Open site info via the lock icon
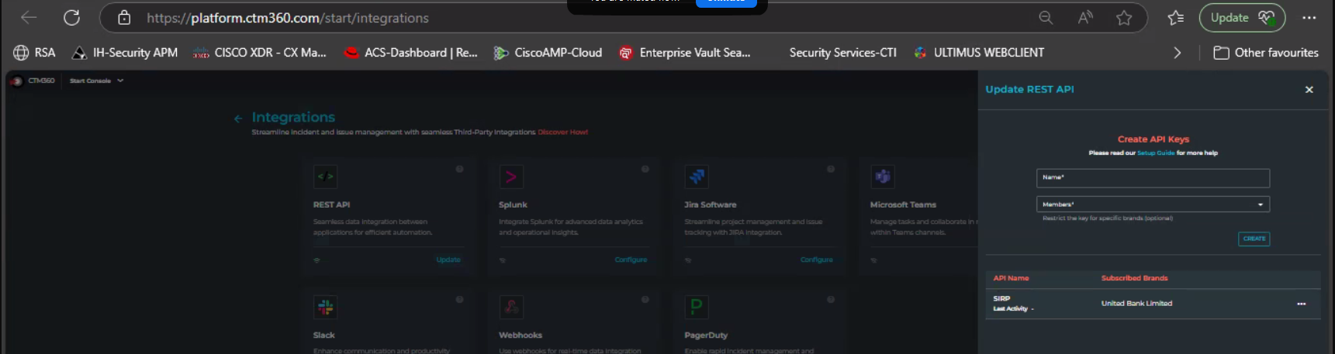Image resolution: width=1335 pixels, height=354 pixels. click(124, 18)
